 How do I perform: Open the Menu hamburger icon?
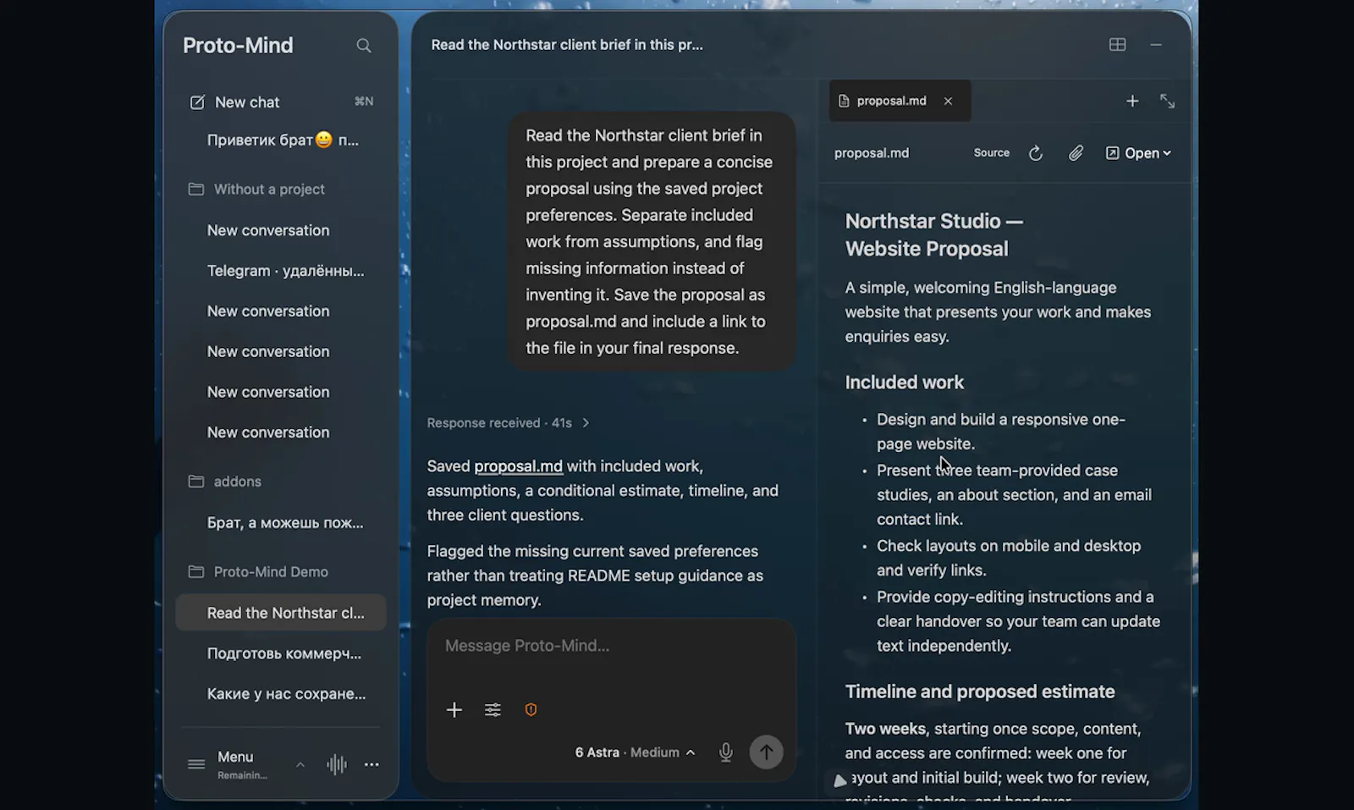pos(196,764)
